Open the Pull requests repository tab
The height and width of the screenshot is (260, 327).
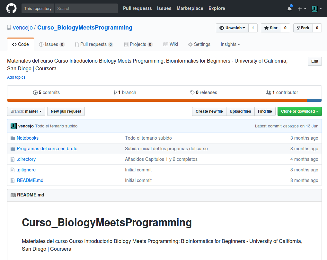94,44
